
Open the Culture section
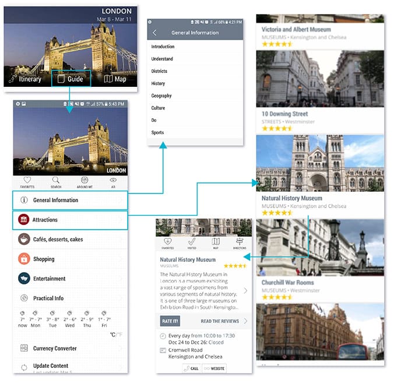[x=195, y=108]
